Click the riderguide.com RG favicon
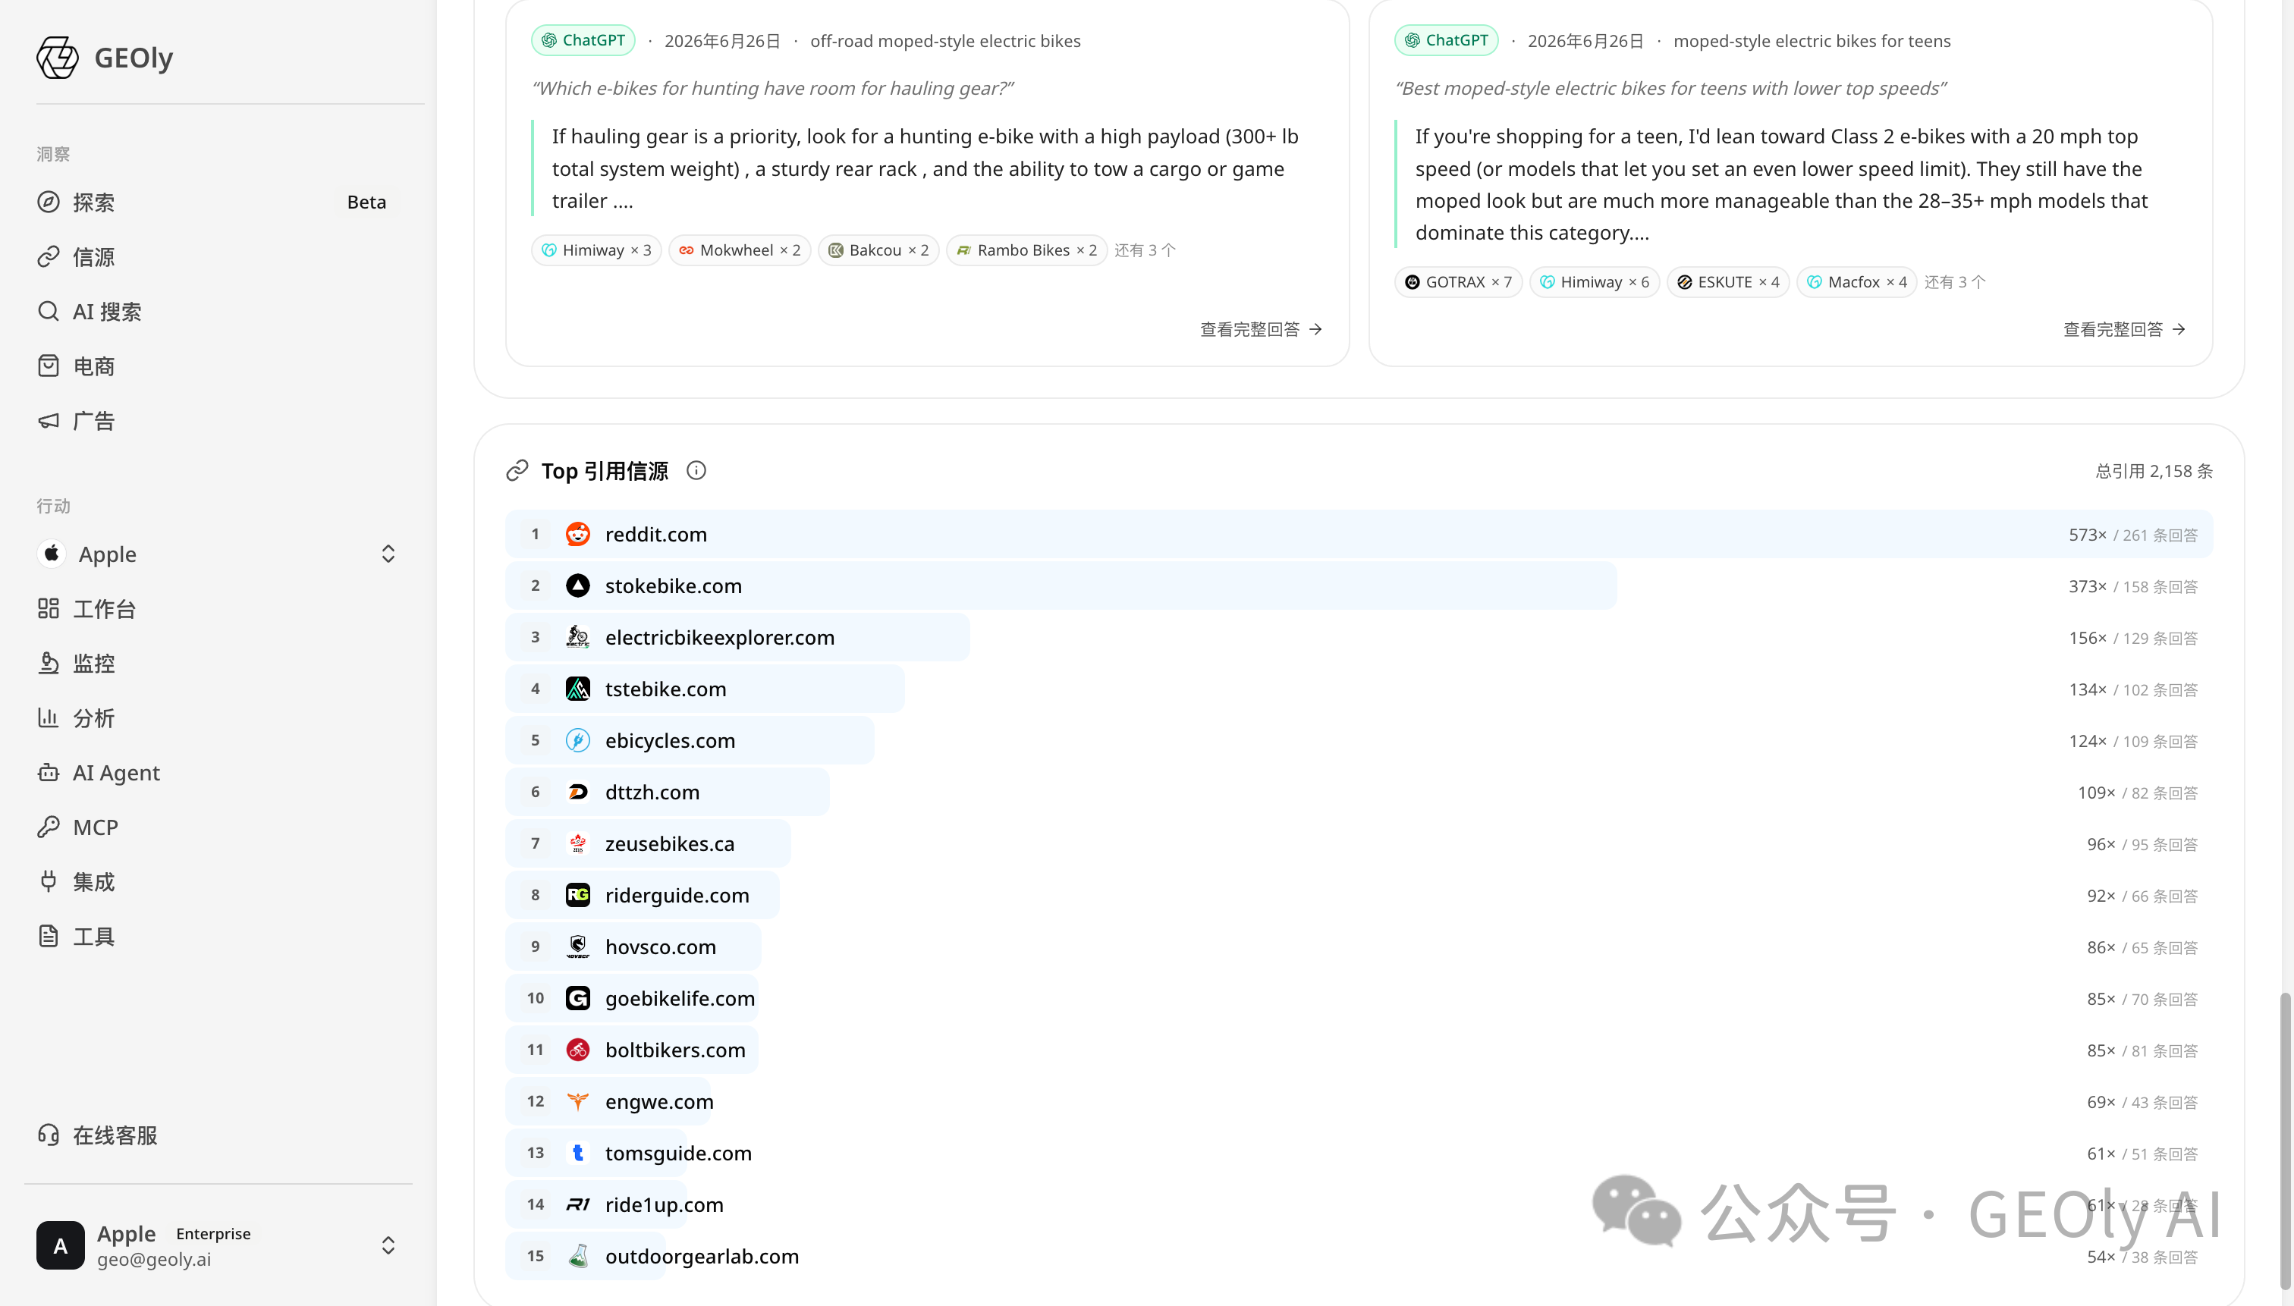The height and width of the screenshot is (1306, 2294). point(578,895)
